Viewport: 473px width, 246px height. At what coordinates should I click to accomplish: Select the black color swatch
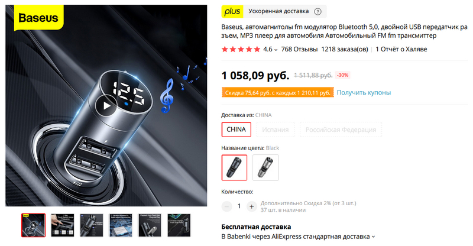(234, 167)
